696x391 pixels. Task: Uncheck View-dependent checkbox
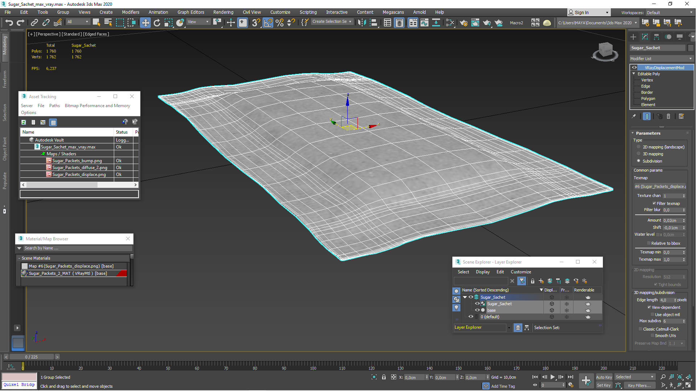649,307
